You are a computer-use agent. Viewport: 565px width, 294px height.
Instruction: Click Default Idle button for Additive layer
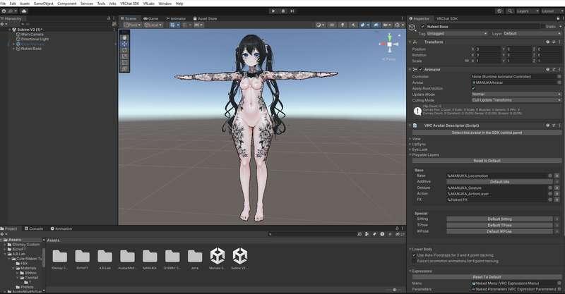[499, 182]
